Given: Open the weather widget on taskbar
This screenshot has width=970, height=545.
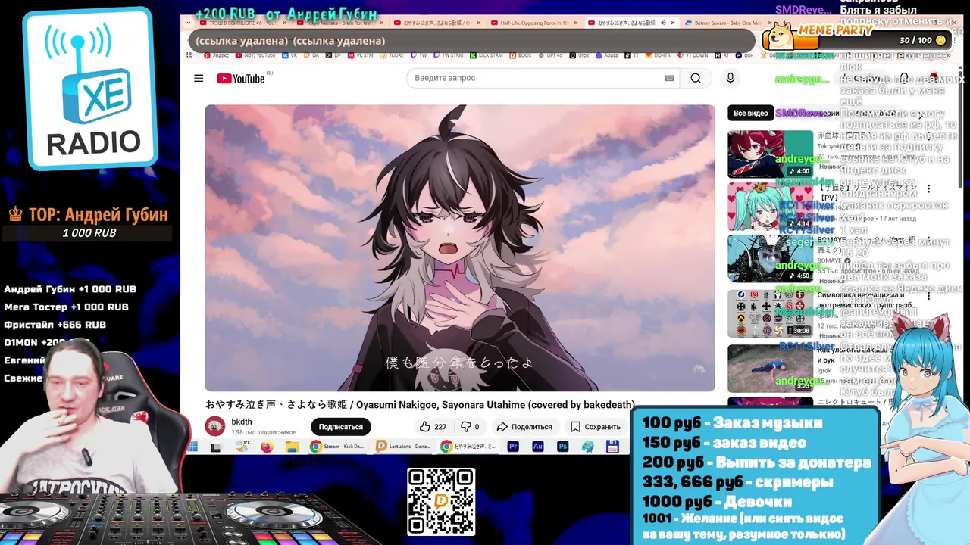Looking at the screenshot, I should tap(242, 447).
